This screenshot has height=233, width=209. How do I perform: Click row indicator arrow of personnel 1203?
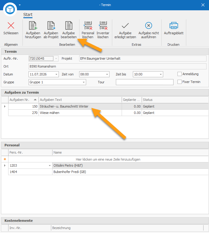[5, 165]
